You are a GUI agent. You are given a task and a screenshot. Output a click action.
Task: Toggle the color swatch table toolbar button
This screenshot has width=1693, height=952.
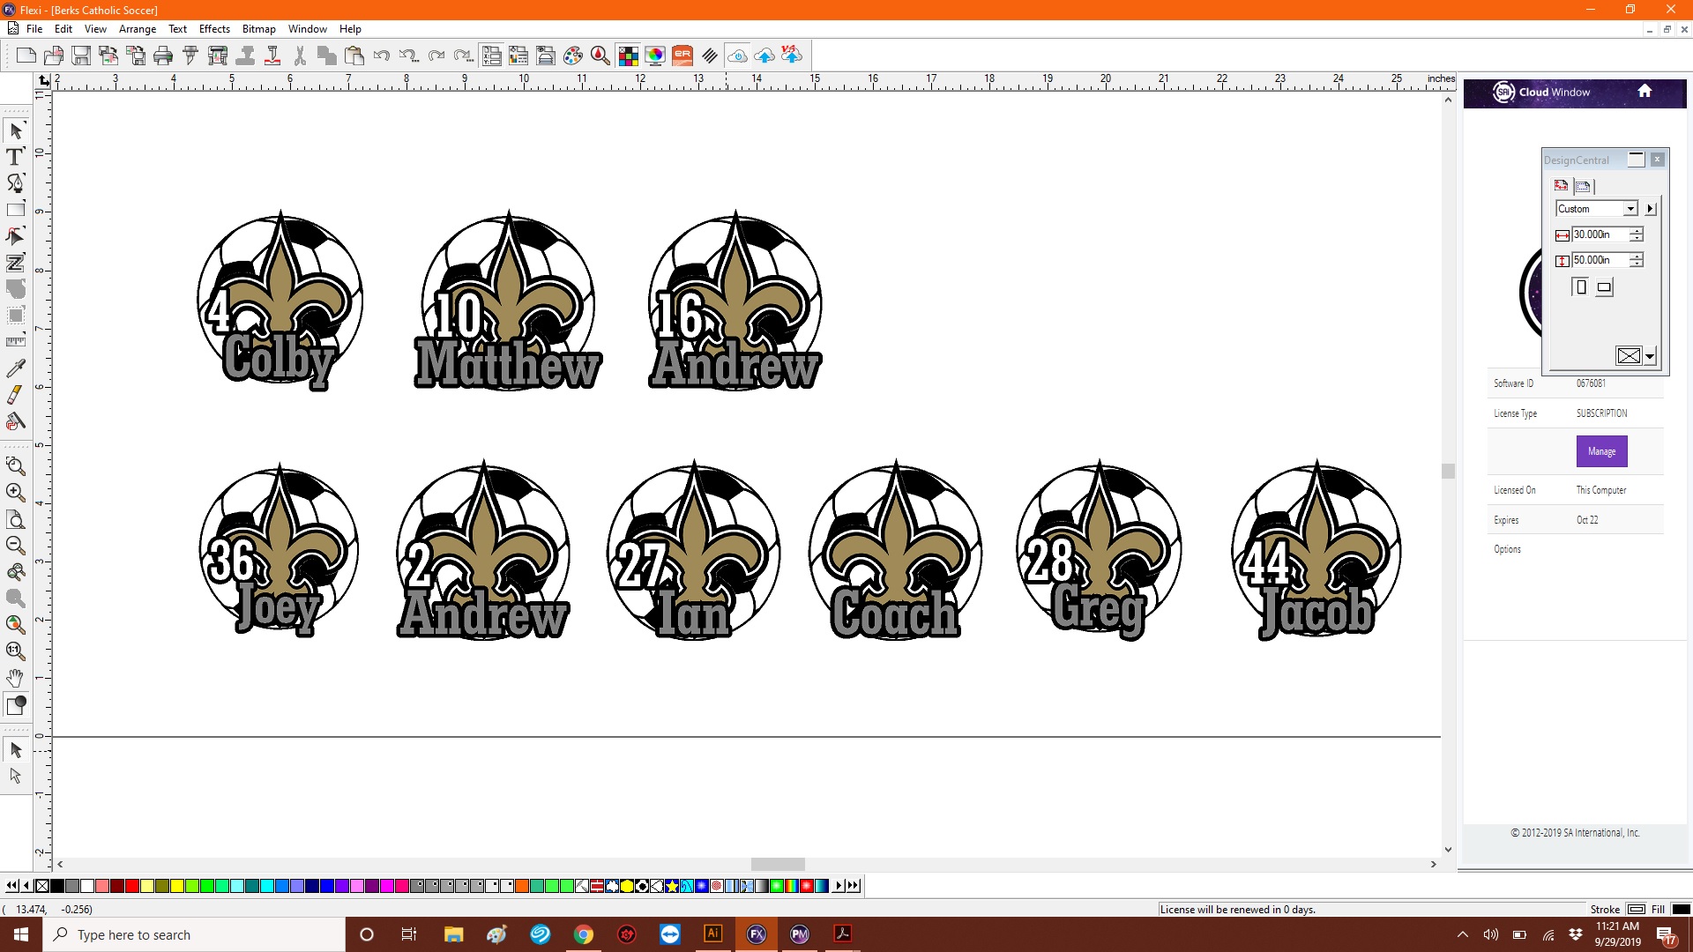[628, 56]
